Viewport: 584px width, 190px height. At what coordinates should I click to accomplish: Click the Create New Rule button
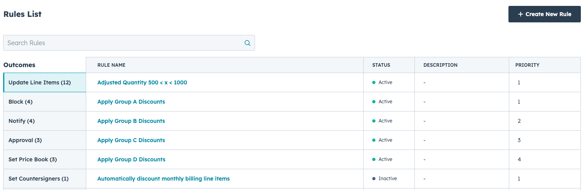(544, 14)
